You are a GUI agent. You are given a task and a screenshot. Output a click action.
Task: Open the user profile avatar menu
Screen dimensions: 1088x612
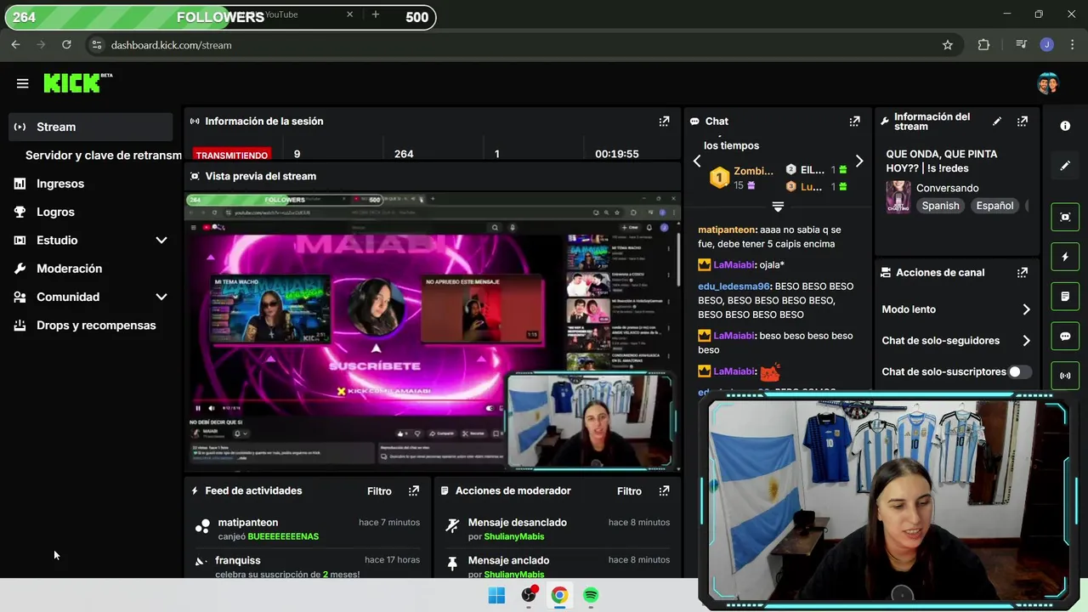(1047, 83)
